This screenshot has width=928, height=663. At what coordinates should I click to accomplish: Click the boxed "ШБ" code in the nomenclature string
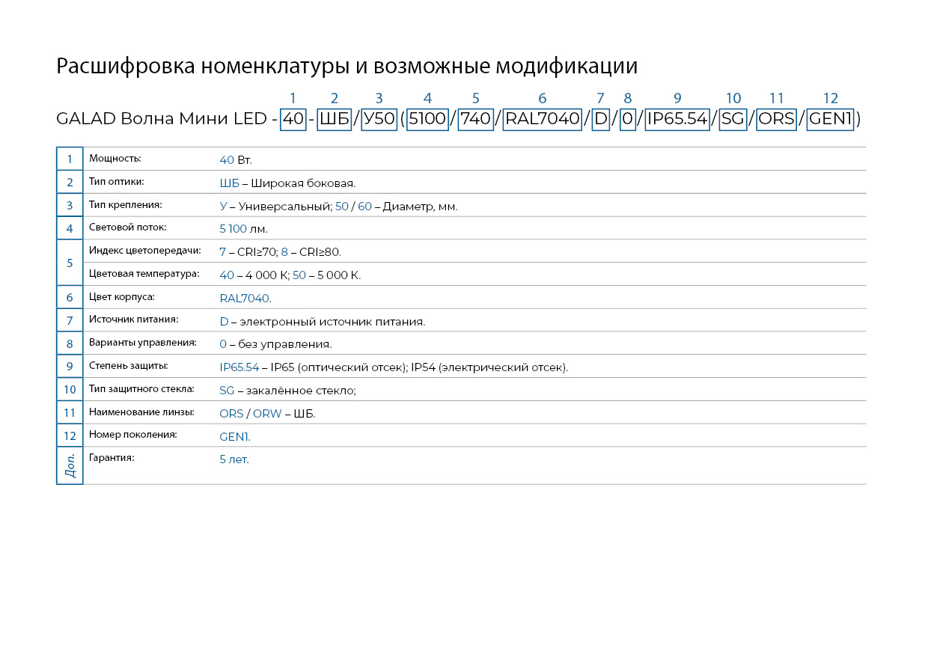(334, 119)
